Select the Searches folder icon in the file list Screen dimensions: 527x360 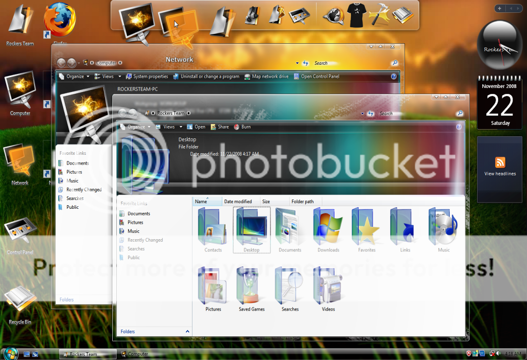(290, 290)
